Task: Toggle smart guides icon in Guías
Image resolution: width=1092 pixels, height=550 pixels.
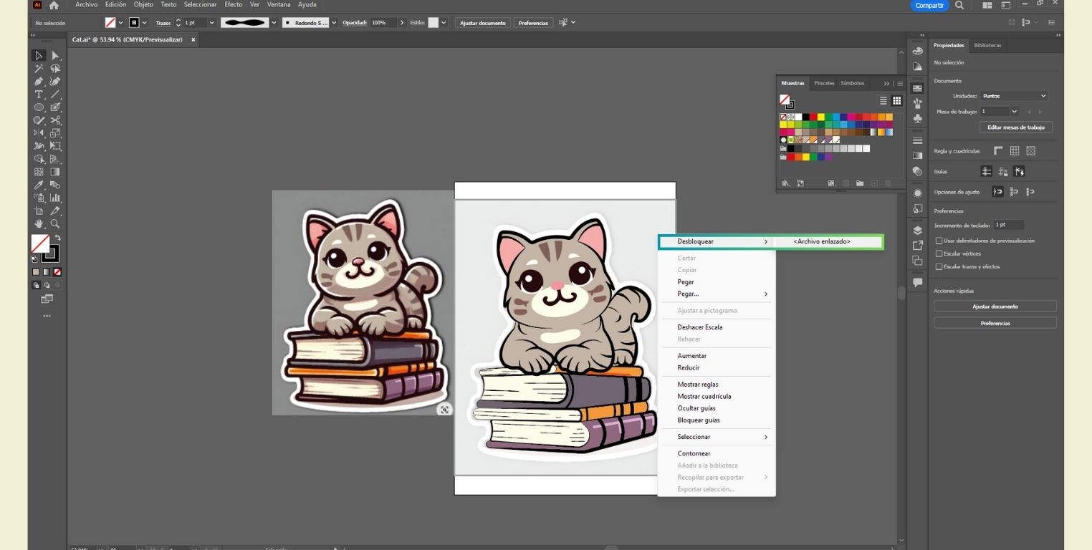Action: 1020,171
